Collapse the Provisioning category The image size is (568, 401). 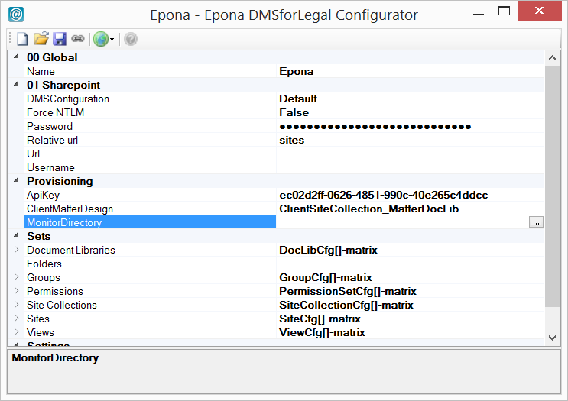tap(16, 180)
